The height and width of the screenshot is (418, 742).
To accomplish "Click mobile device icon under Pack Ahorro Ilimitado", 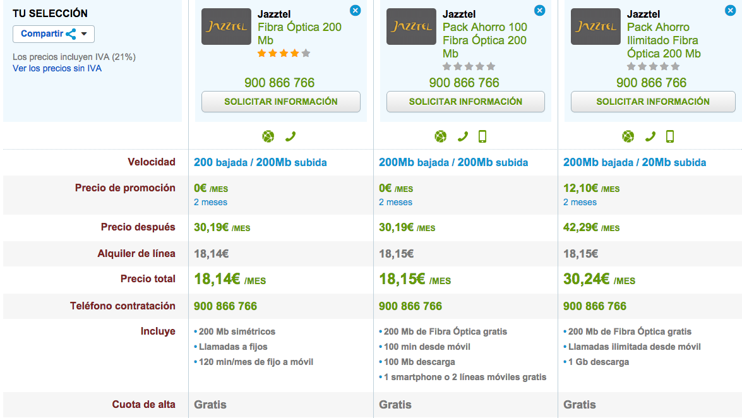I will (x=670, y=136).
